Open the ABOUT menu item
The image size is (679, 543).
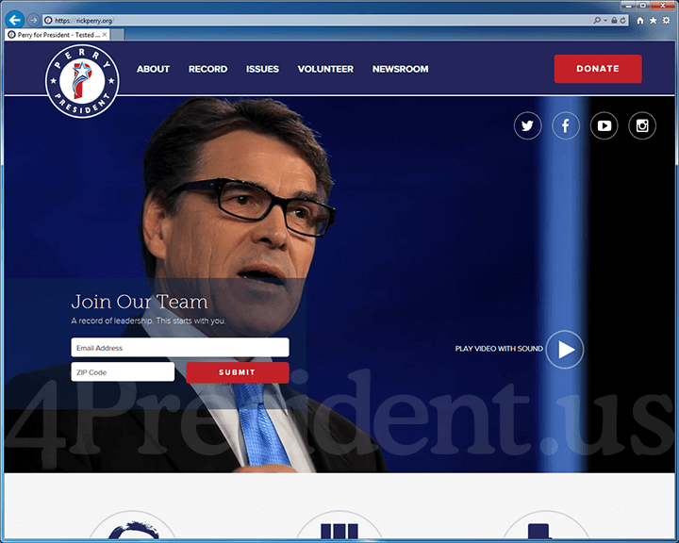click(153, 69)
